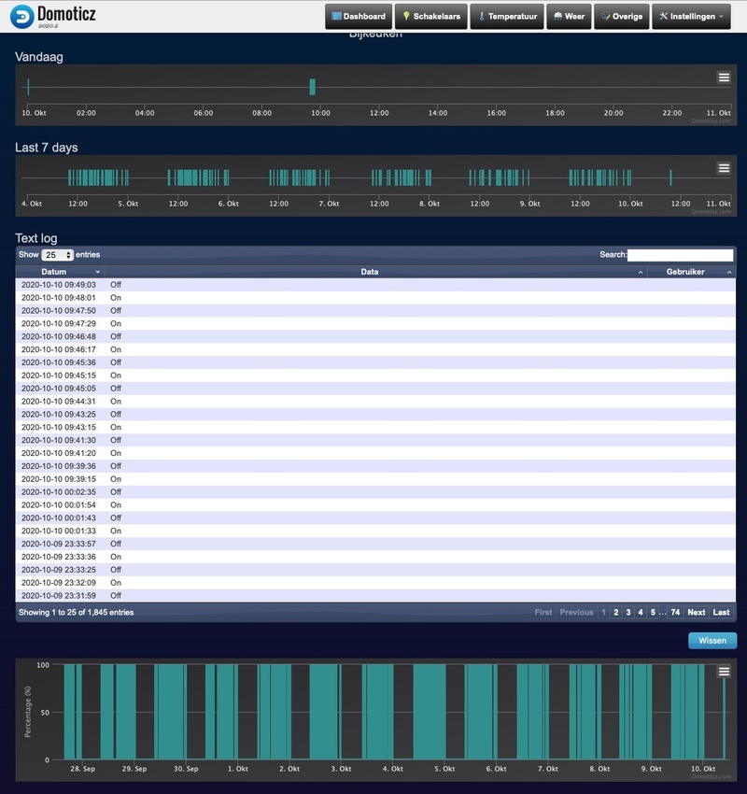
Task: Click the Data column header
Action: pos(375,272)
